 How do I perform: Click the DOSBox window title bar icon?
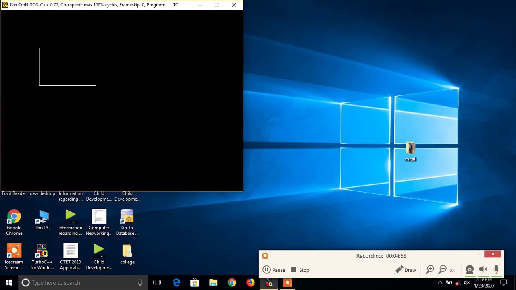[5, 5]
